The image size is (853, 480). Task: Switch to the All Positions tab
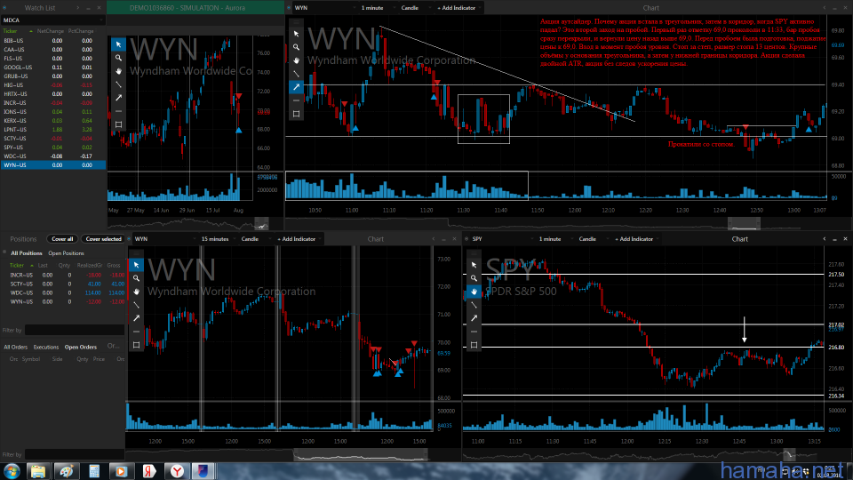click(x=27, y=253)
